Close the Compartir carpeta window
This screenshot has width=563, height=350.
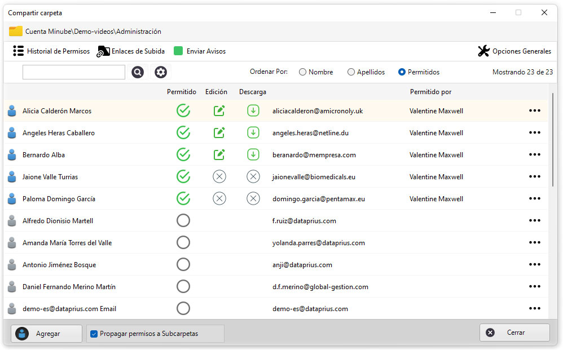pyautogui.click(x=544, y=12)
